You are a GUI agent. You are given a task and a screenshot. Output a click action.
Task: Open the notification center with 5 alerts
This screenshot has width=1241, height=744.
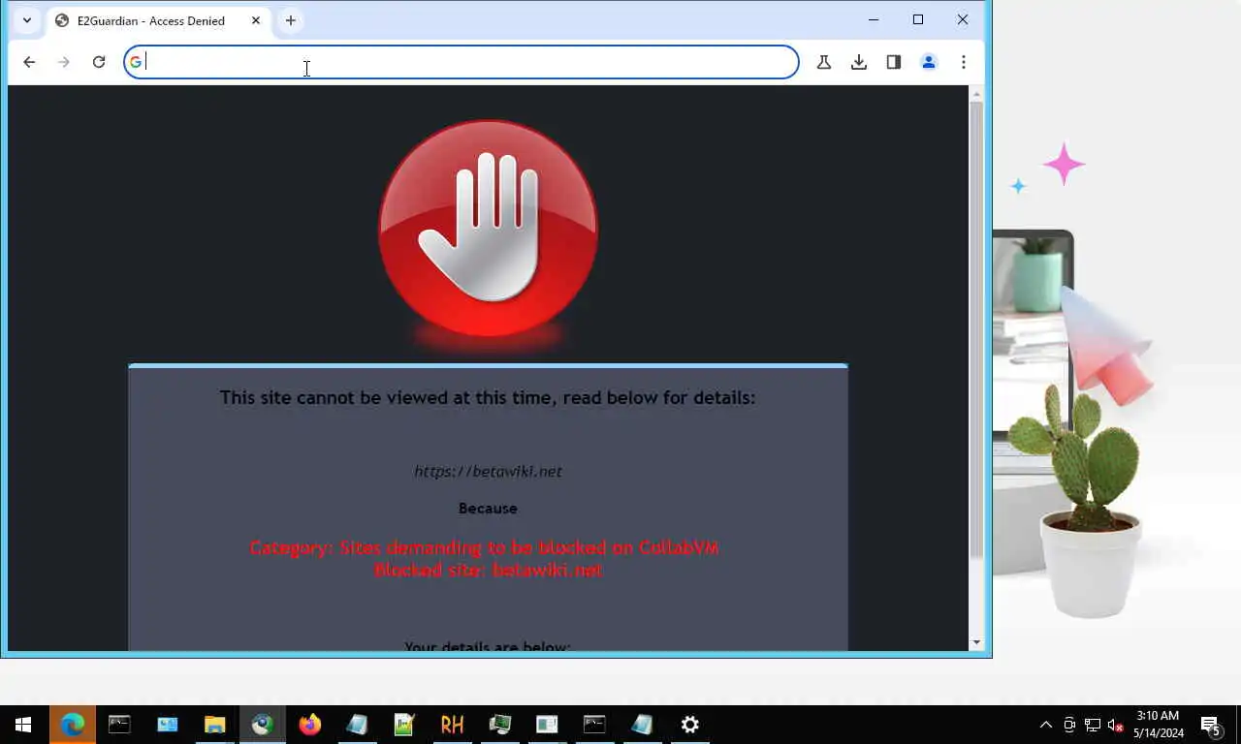pos(1210,725)
